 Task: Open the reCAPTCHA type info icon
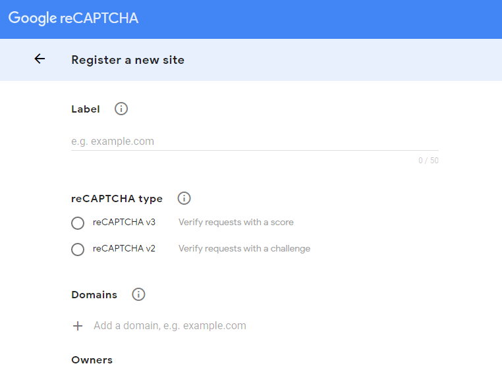click(x=184, y=198)
